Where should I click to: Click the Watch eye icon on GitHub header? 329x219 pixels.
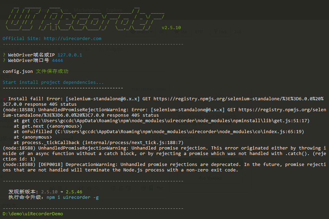pos(133,31)
